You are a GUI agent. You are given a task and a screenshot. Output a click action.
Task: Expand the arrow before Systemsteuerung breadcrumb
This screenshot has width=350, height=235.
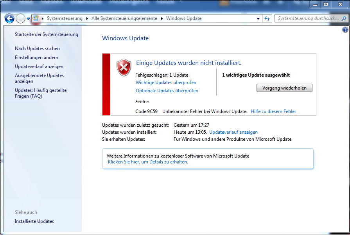tap(42, 18)
